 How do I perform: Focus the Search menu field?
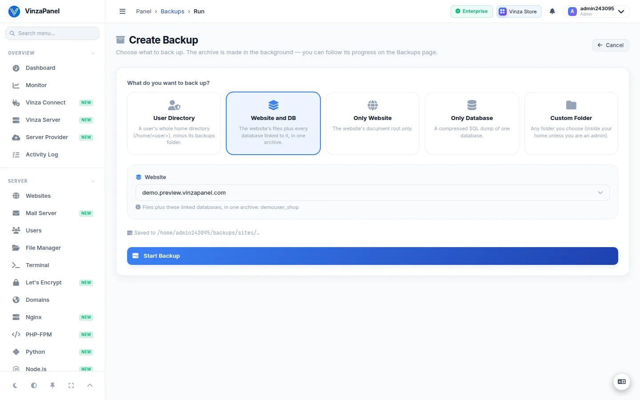[x=52, y=33]
